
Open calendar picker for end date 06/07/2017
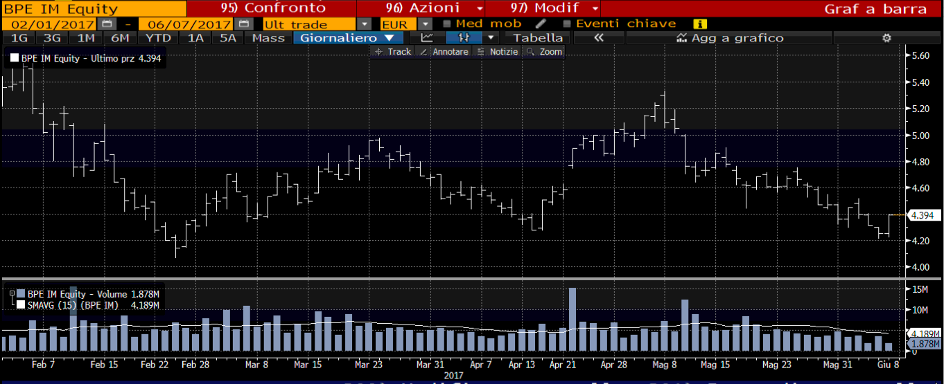[x=243, y=24]
